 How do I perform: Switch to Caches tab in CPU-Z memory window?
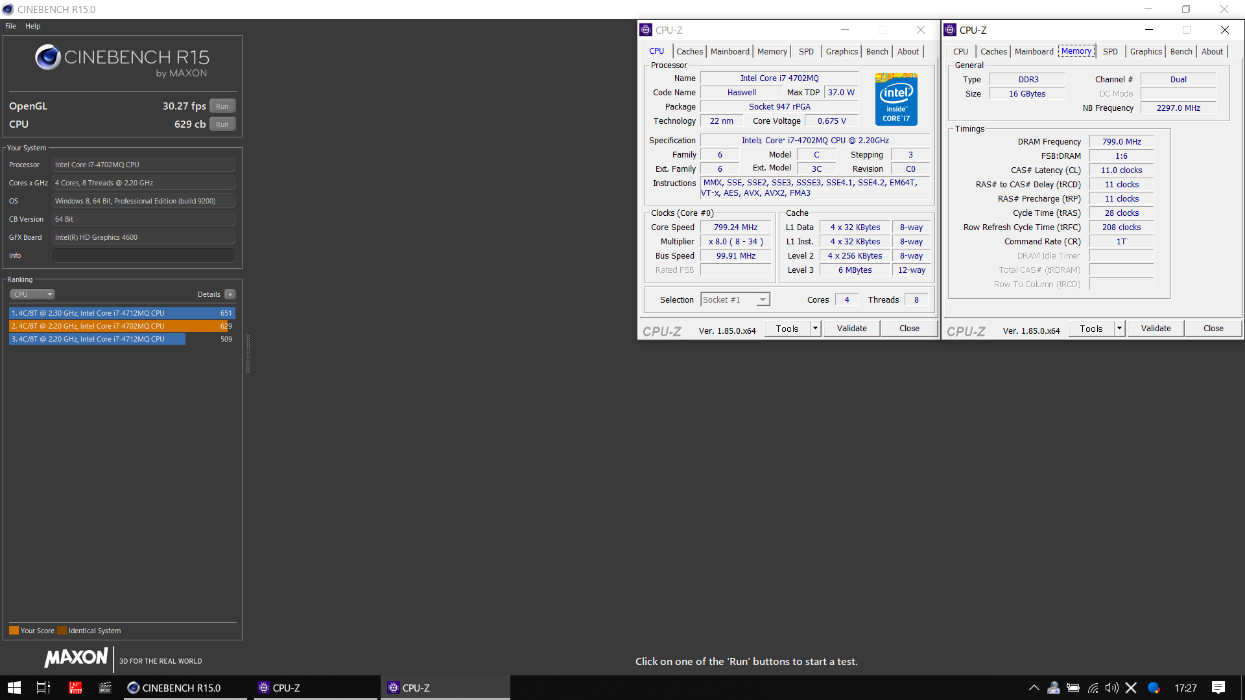993,52
